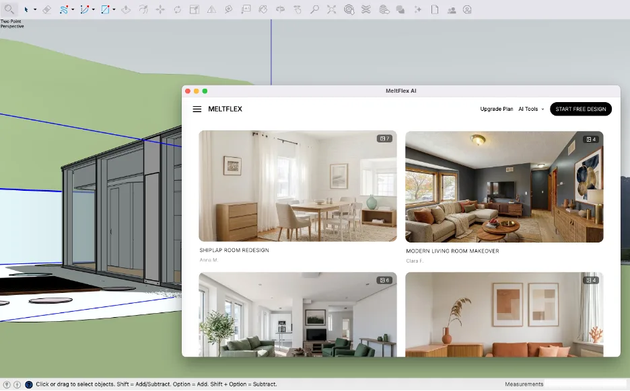Click the chat bubbles toolbar icon
Image resolution: width=630 pixels, height=391 pixels.
coord(400,9)
